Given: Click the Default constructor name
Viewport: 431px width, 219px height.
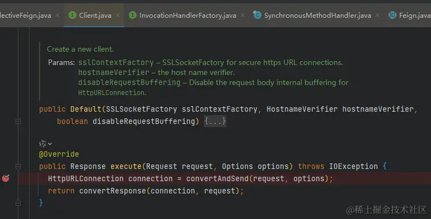Looking at the screenshot, I should click(86, 109).
